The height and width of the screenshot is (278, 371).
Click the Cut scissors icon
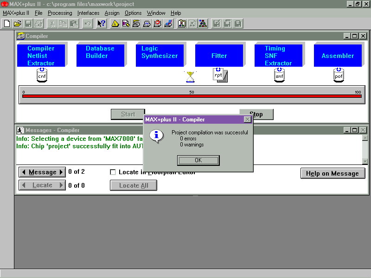(52, 24)
